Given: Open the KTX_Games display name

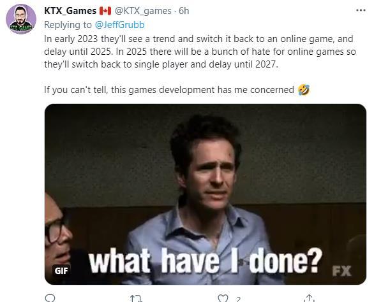Looking at the screenshot, I should pos(70,11).
